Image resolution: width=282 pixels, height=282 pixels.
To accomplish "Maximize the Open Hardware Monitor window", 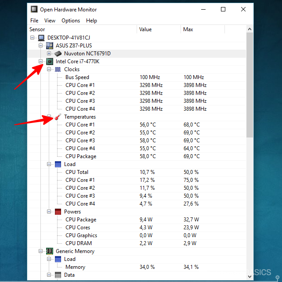I will coord(223,9).
